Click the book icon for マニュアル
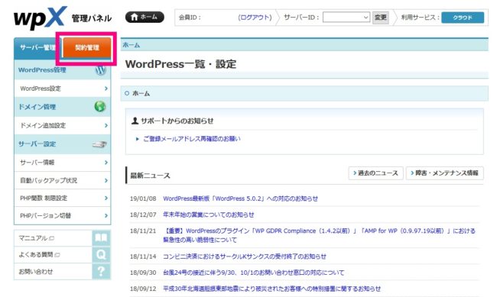The image size is (497, 297). [x=101, y=238]
